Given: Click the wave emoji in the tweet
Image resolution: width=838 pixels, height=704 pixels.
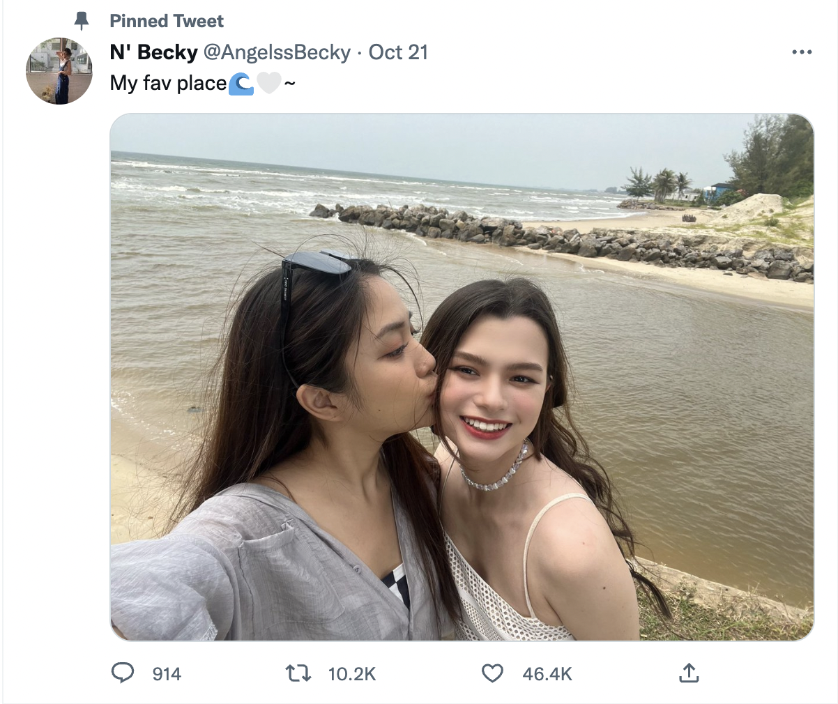Looking at the screenshot, I should click(x=241, y=84).
